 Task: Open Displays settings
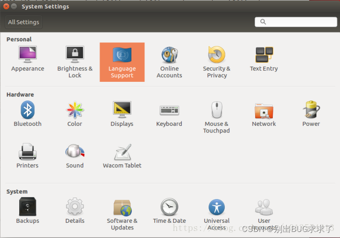(x=122, y=114)
